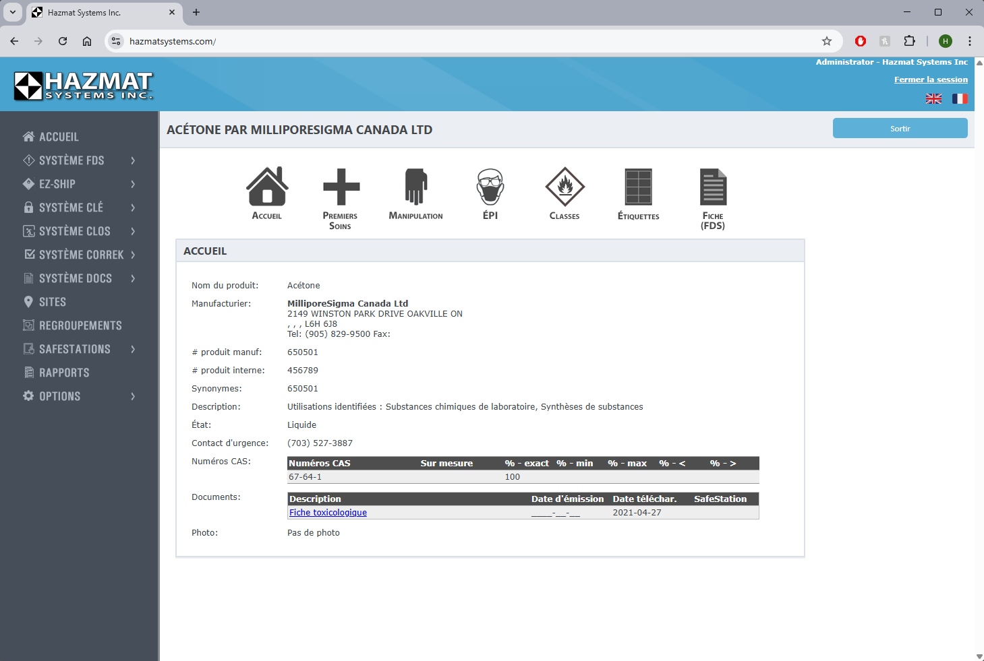The image size is (984, 661).
Task: Open the Fiche (FDS) document icon
Action: 713,187
